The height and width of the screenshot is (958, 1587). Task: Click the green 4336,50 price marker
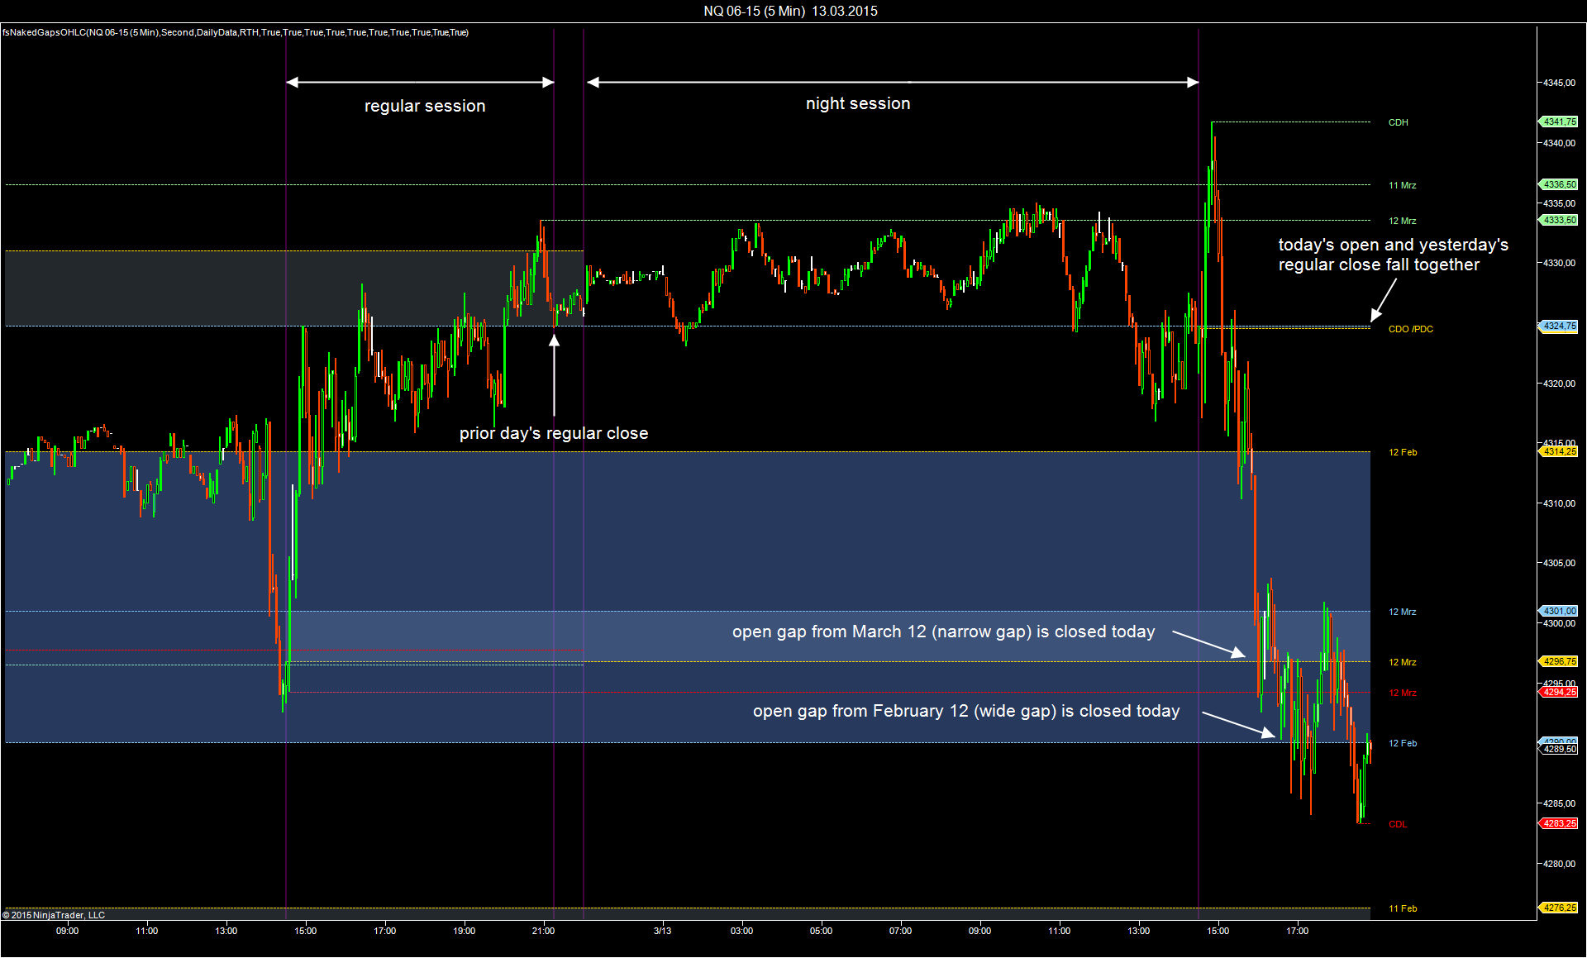click(1559, 184)
